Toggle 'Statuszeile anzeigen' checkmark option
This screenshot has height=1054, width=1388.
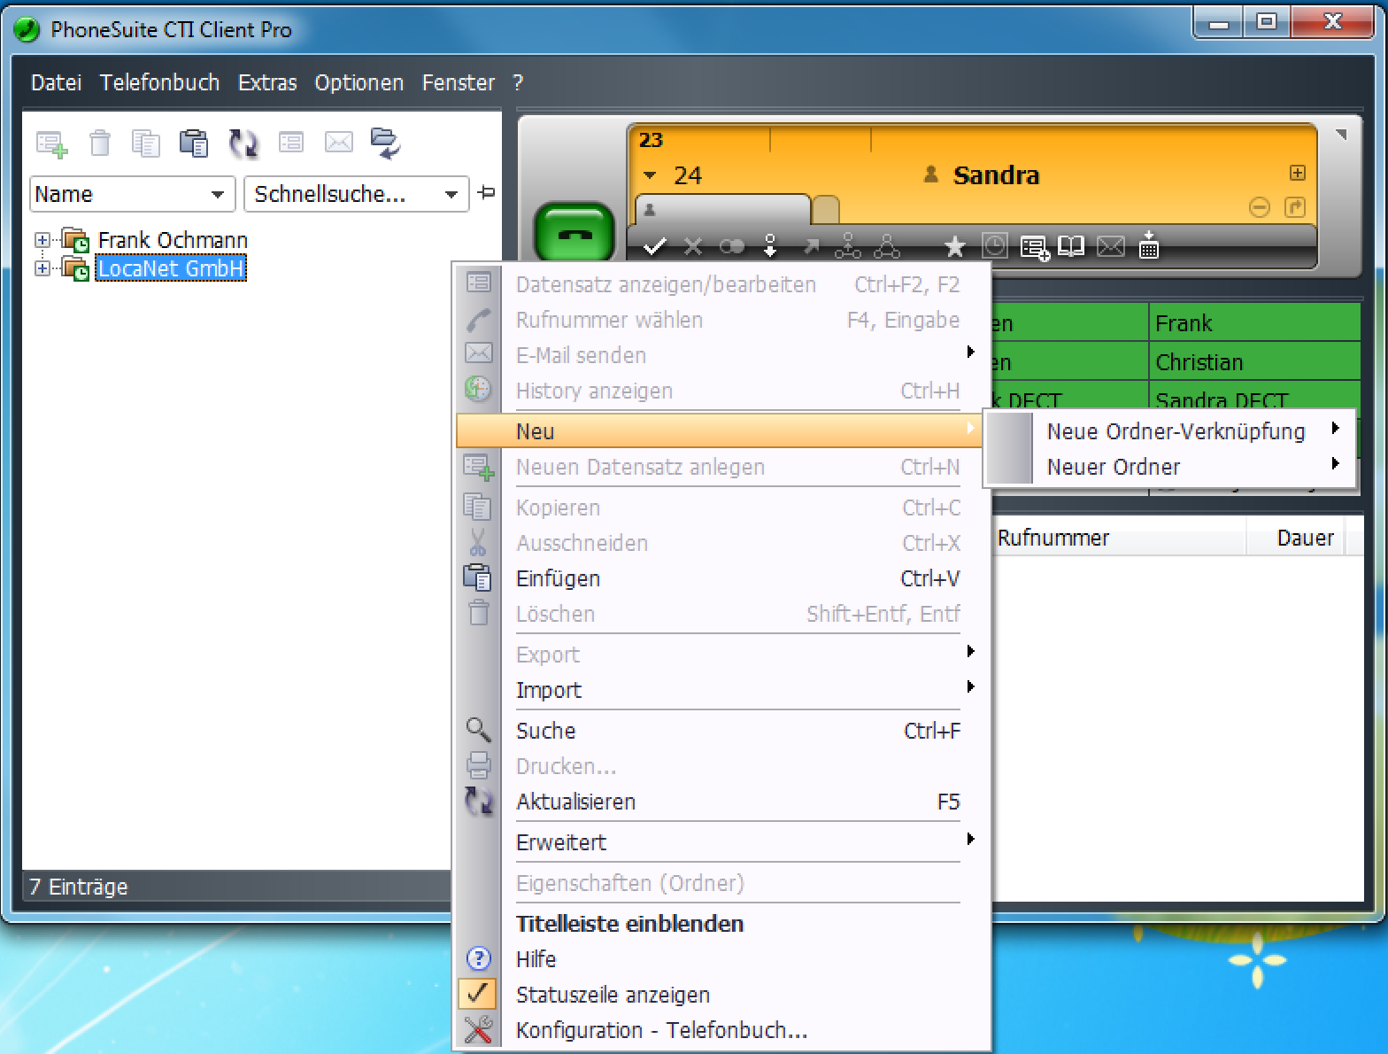[613, 995]
